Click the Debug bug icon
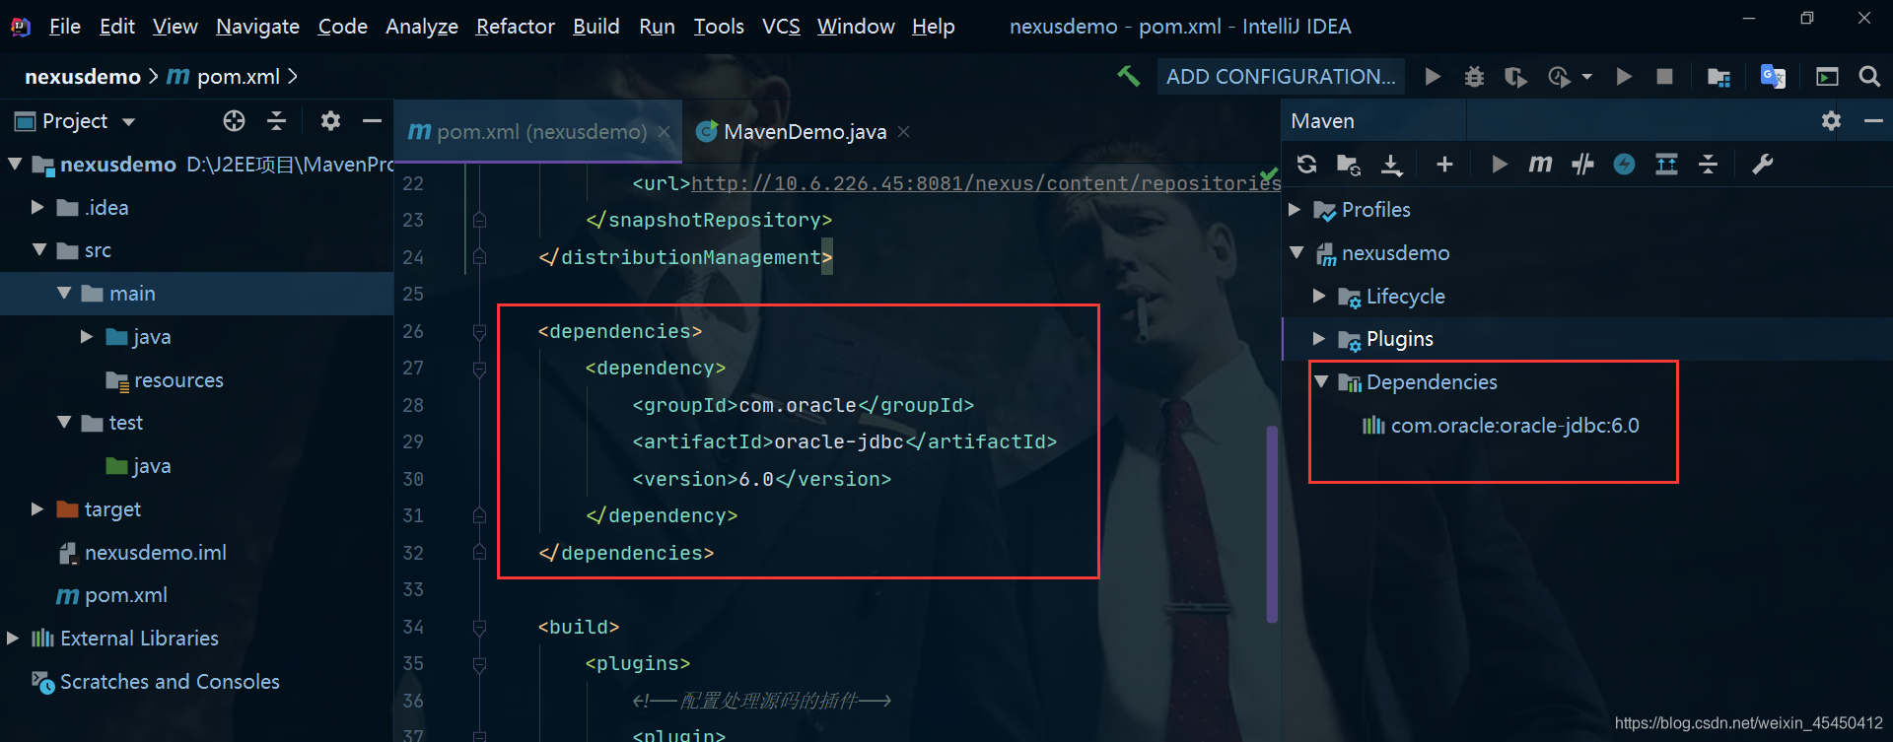The width and height of the screenshot is (1893, 742). click(1474, 76)
